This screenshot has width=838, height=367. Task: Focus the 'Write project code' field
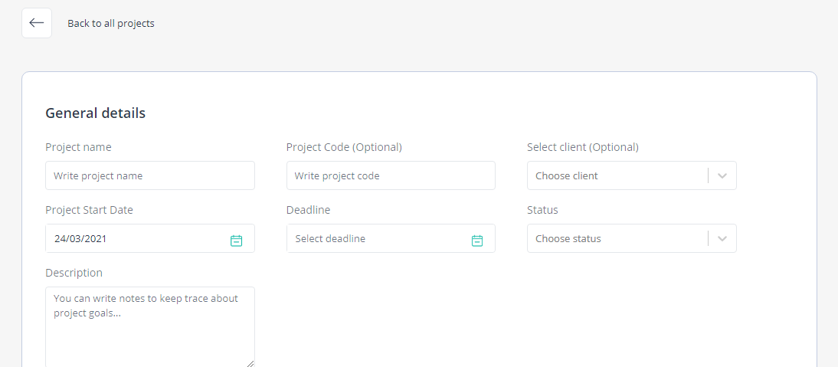click(391, 175)
